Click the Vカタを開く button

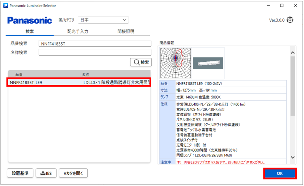click(73, 173)
